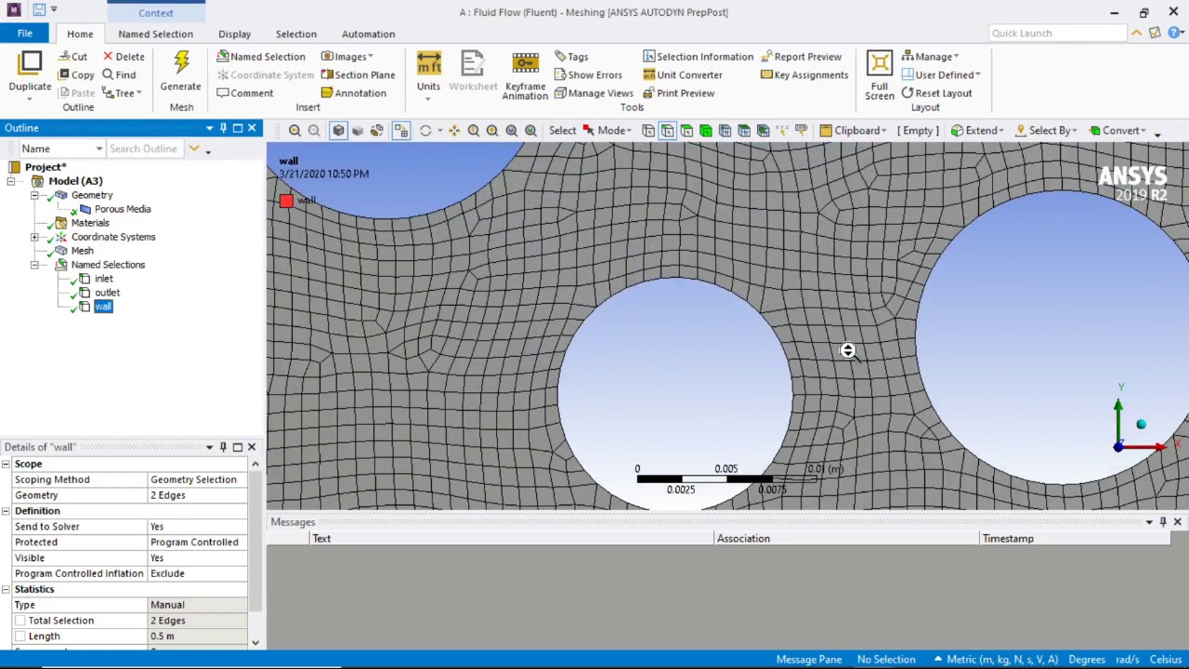Expand the Coordinate Systems tree node
The height and width of the screenshot is (669, 1189).
point(34,237)
